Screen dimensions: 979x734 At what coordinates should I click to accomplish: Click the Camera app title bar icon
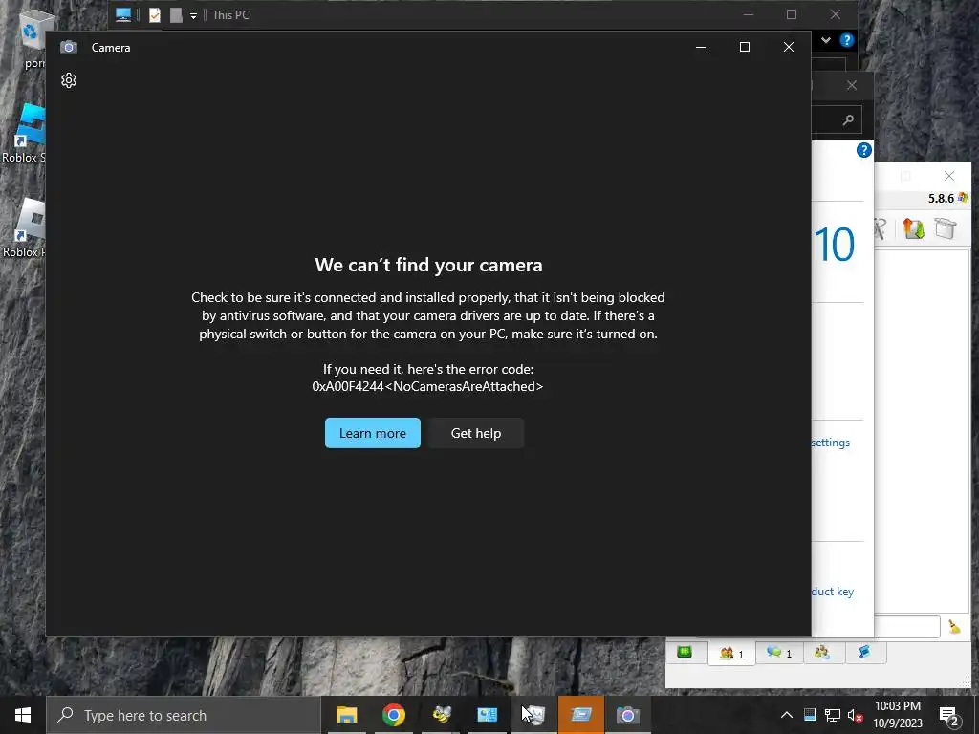coord(69,48)
